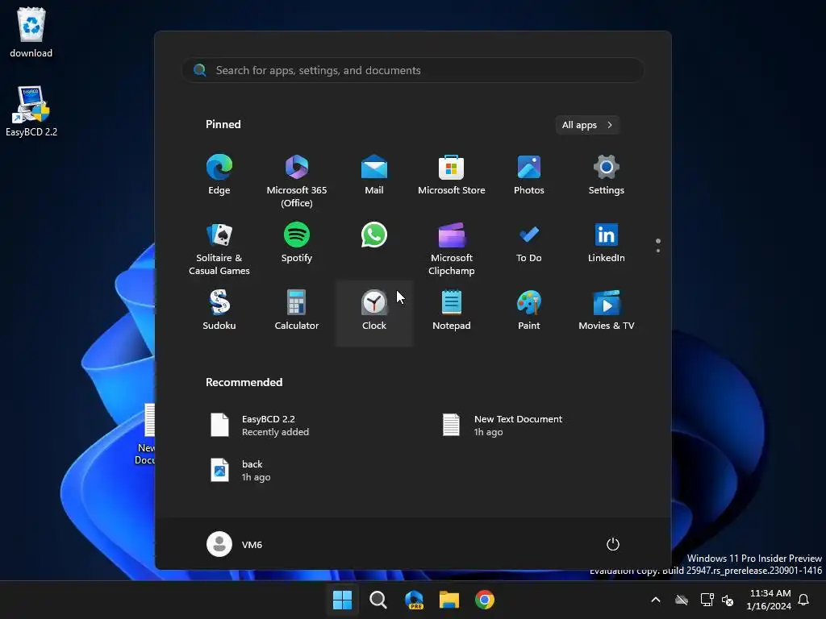Open network status tray icon
This screenshot has height=619, width=826.
point(707,600)
